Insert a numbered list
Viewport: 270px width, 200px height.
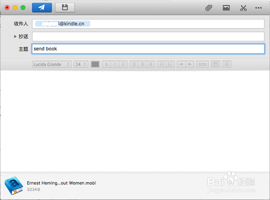pyautogui.click(x=170, y=64)
